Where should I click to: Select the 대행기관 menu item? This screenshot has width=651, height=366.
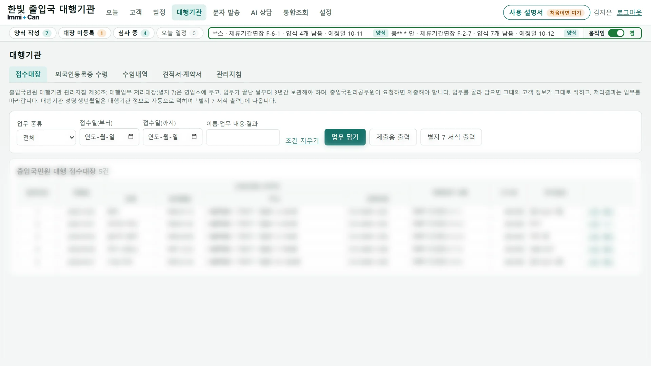click(x=189, y=13)
